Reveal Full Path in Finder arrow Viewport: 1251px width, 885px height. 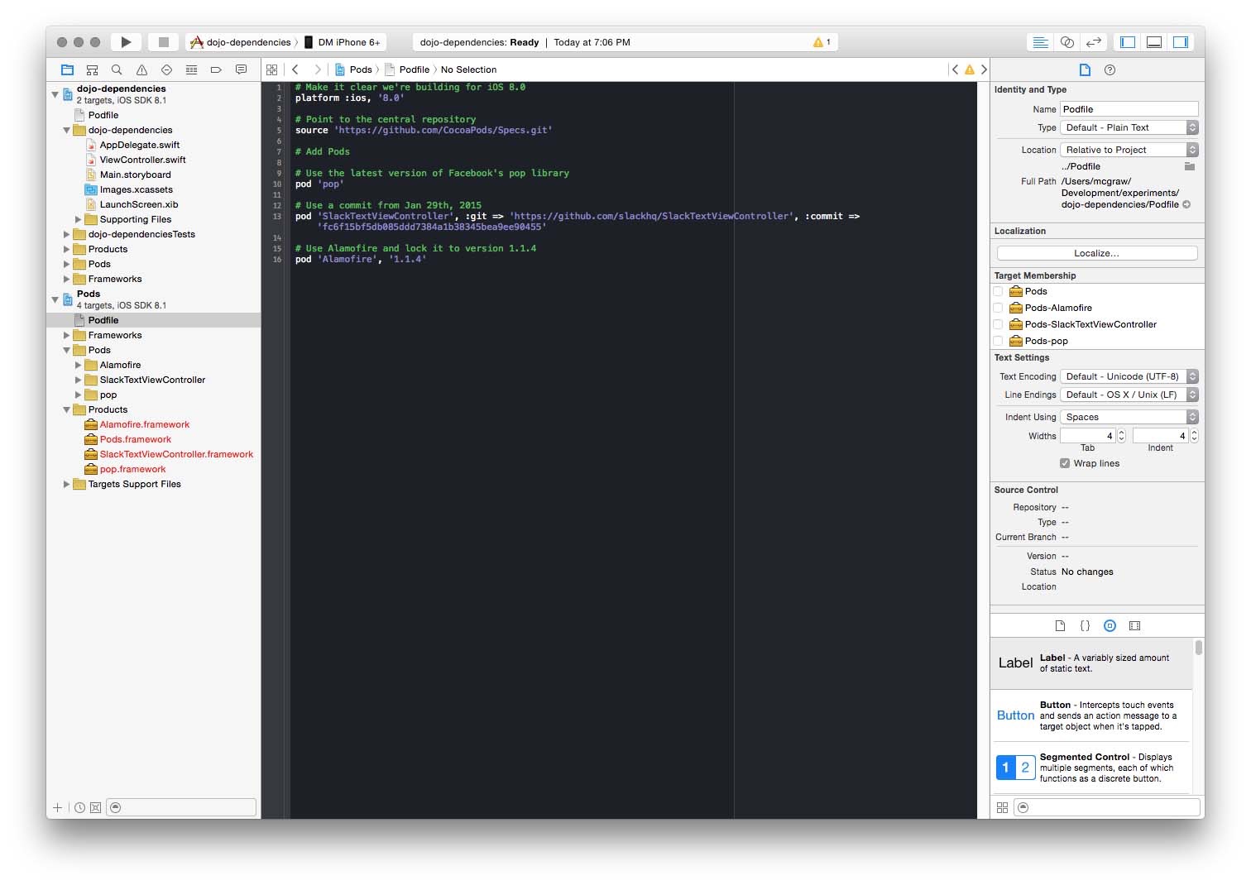pyautogui.click(x=1186, y=204)
